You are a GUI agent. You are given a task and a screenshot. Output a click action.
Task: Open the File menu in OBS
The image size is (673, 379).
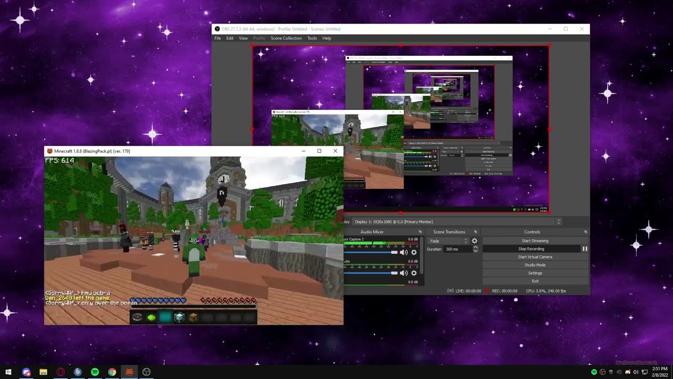click(218, 38)
